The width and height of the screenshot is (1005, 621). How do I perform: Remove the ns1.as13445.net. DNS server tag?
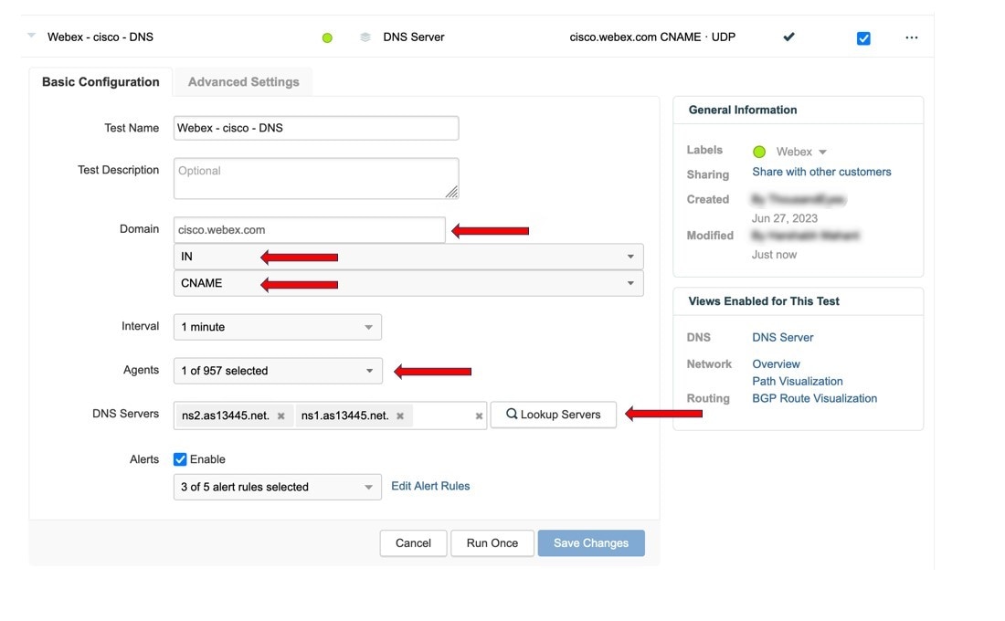[400, 416]
